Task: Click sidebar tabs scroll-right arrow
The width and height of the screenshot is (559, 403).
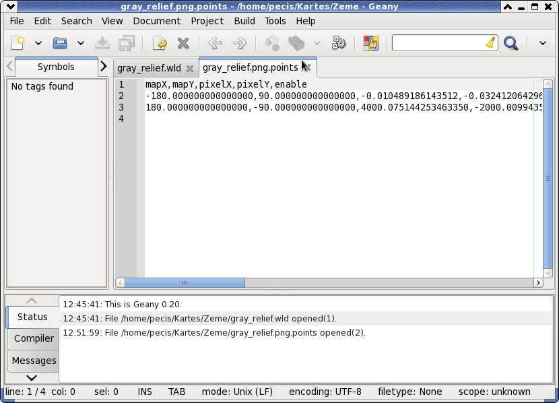Action: click(104, 66)
